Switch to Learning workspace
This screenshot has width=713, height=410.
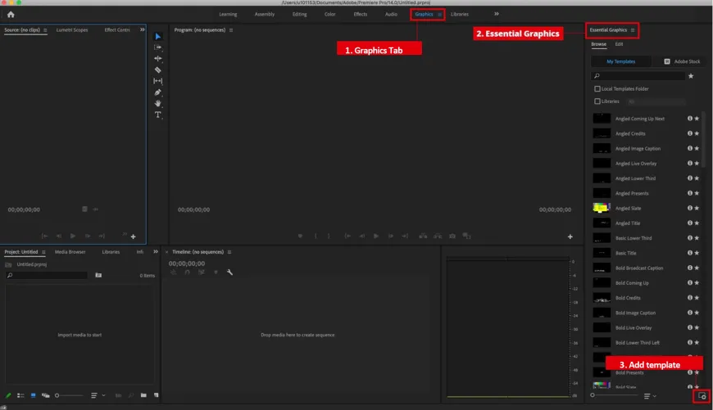pyautogui.click(x=228, y=14)
